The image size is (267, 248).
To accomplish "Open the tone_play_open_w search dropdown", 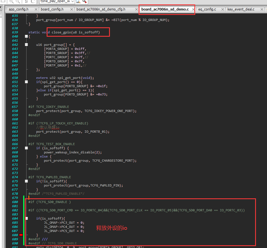I will (x=73, y=2).
